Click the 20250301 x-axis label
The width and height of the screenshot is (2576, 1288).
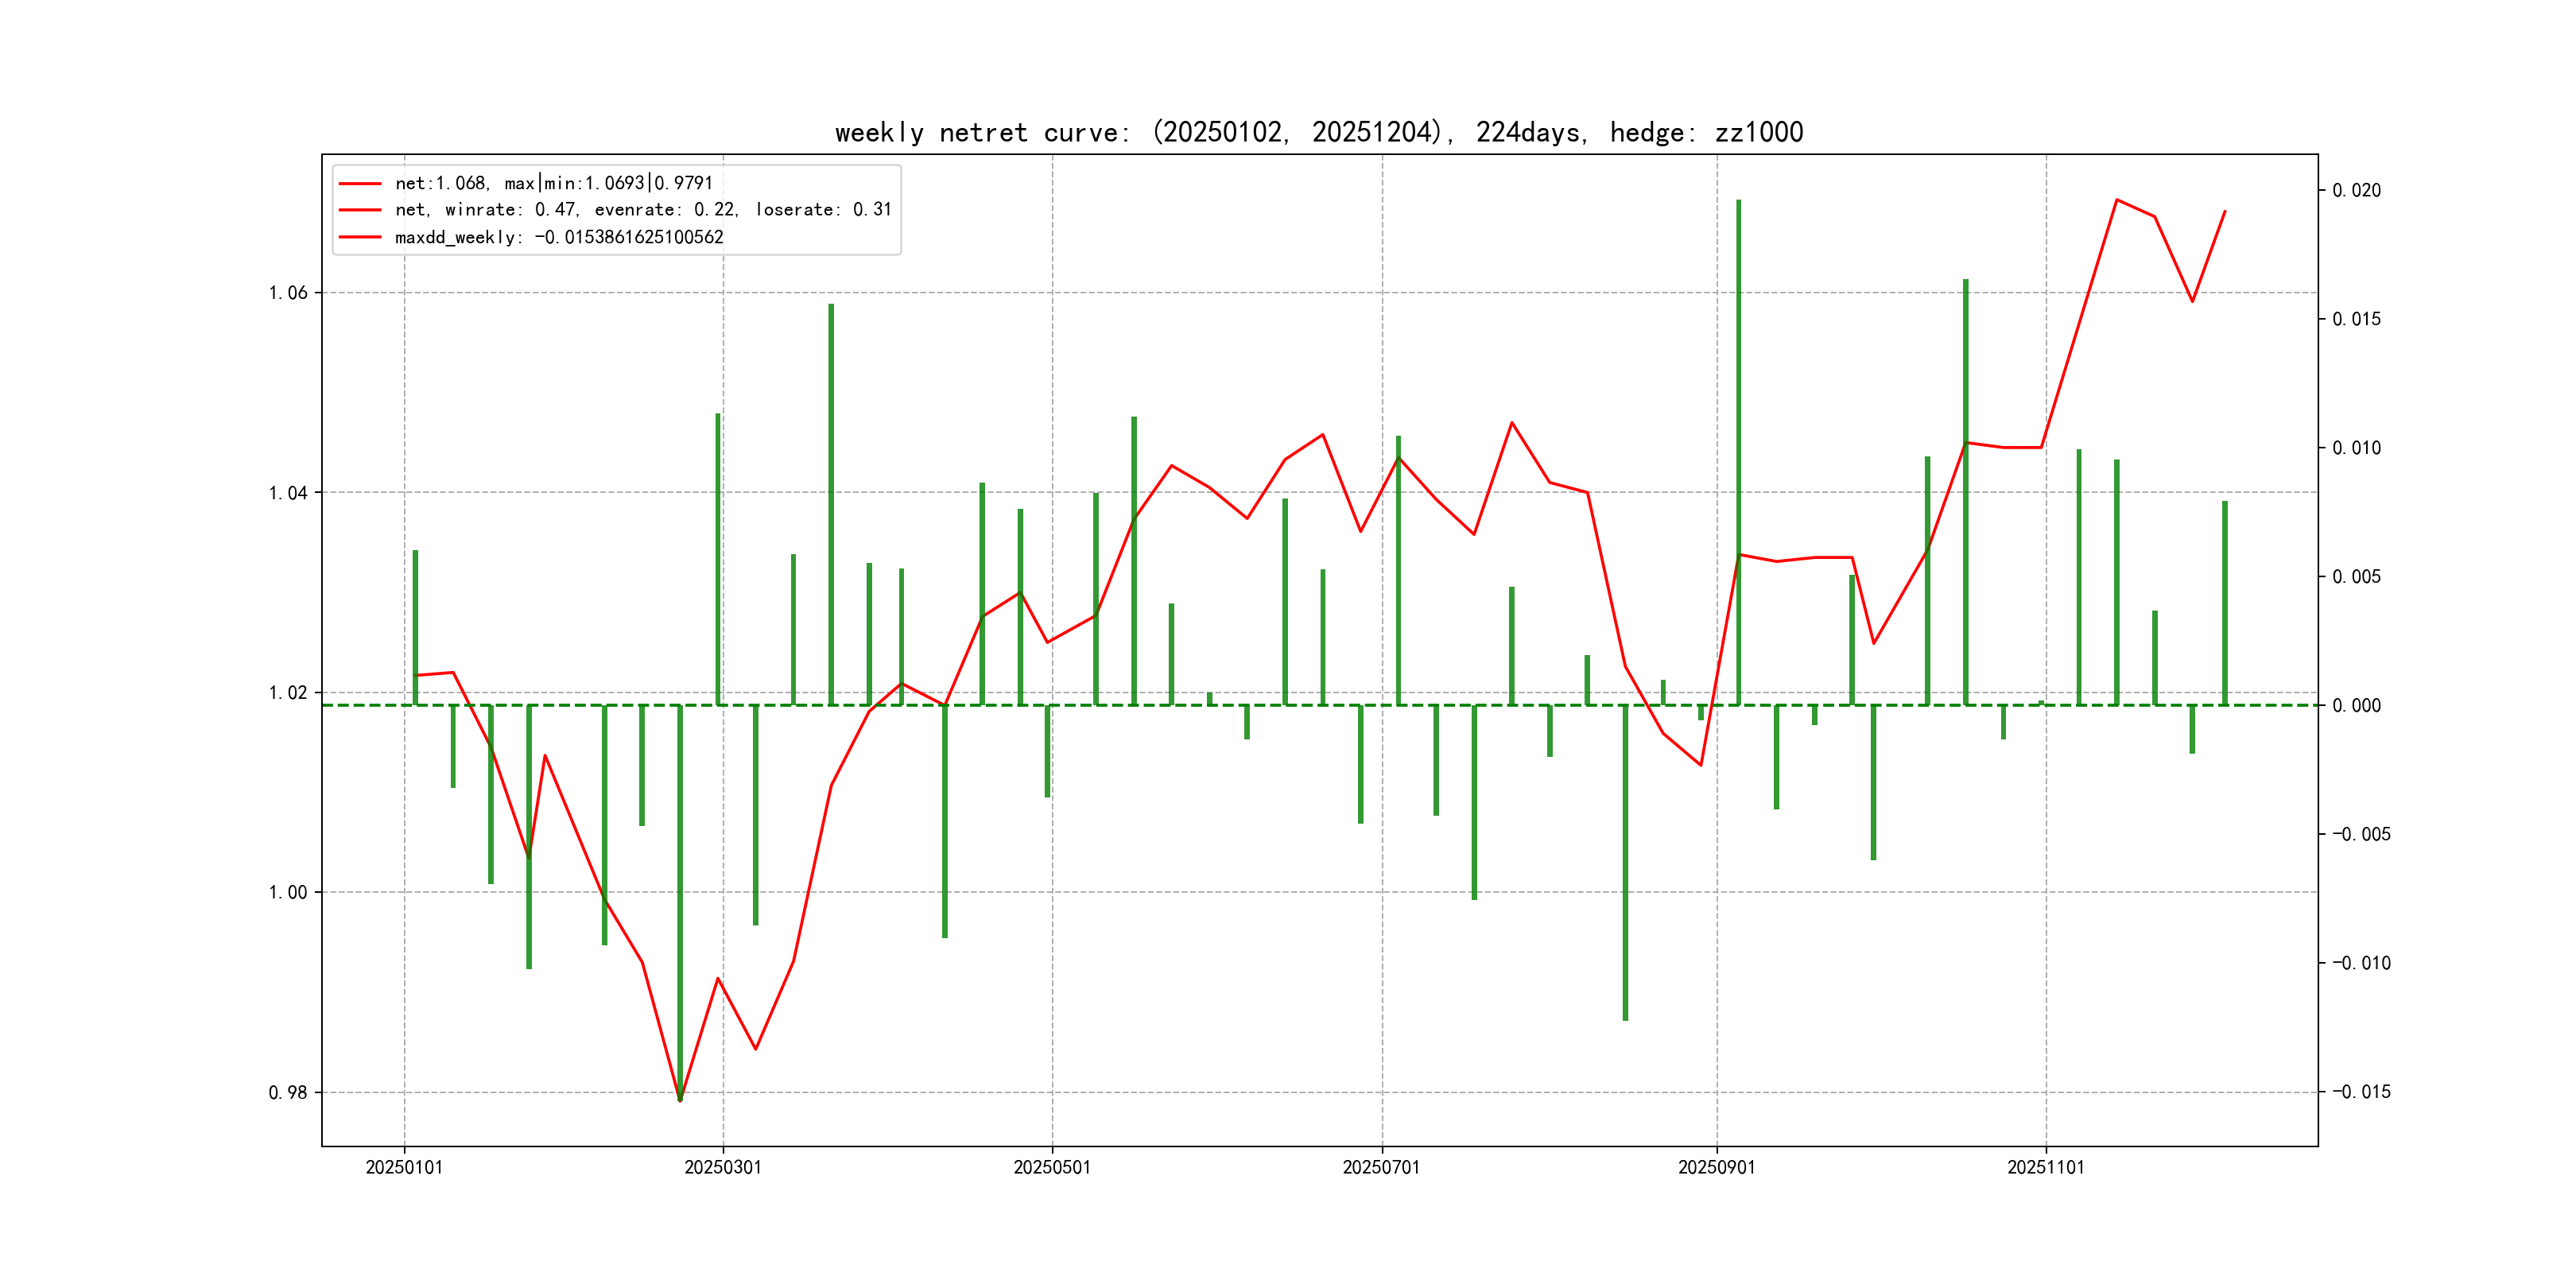[x=722, y=1167]
